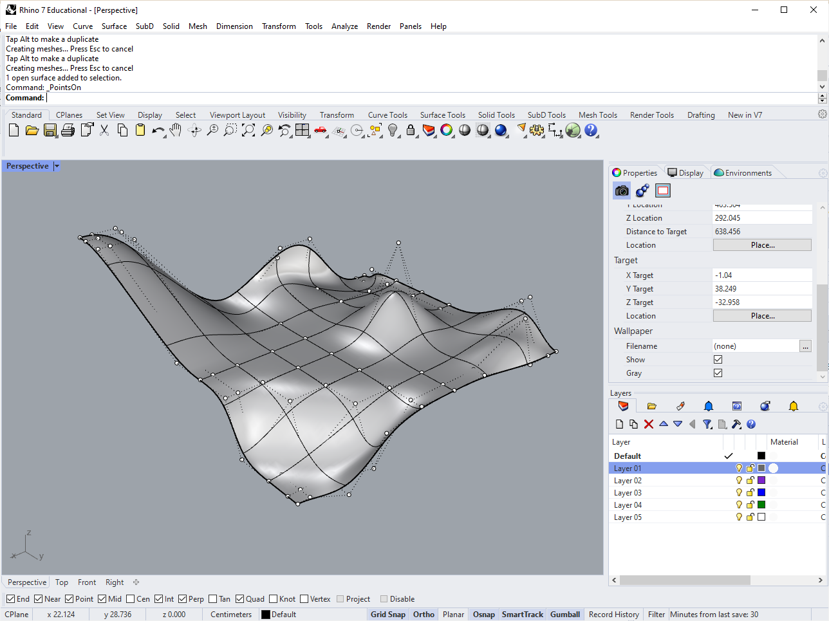Select the Pan hand tool icon
This screenshot has height=621, width=829.
point(176,131)
